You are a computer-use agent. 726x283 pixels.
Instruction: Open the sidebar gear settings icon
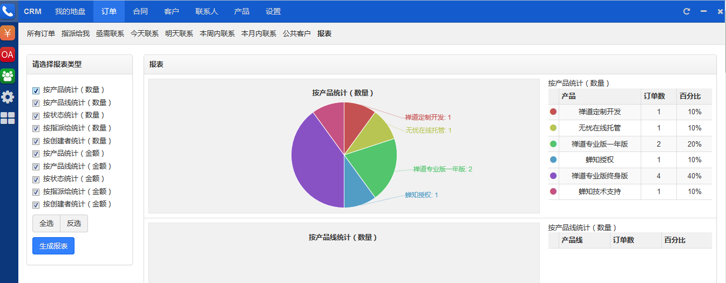click(x=8, y=97)
